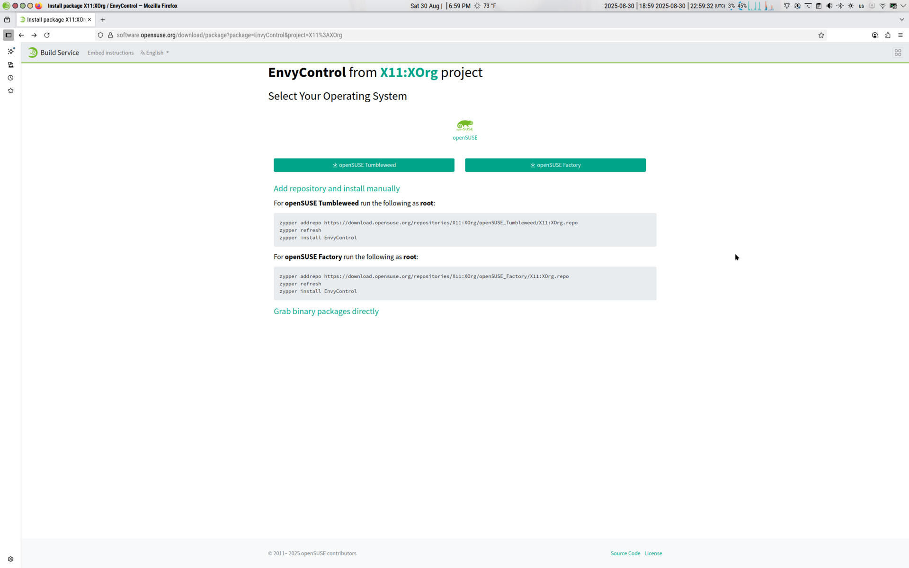Open grid apps menu on Build Service
Viewport: 909px width, 568px height.
(x=898, y=53)
